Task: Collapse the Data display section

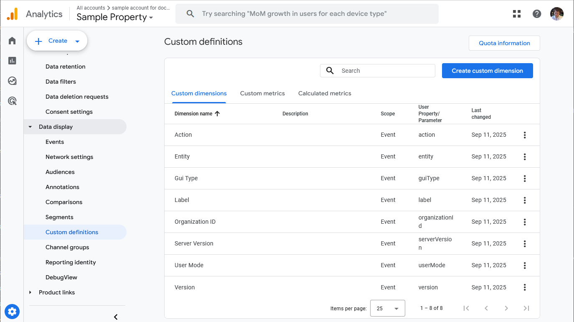Action: coord(30,127)
